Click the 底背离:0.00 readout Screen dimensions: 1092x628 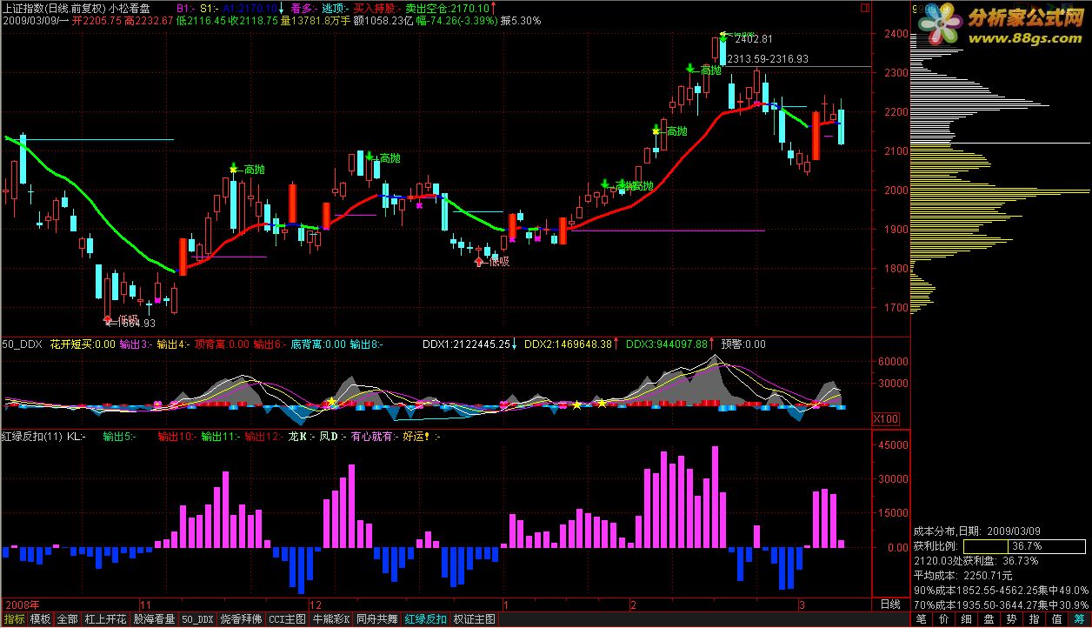318,344
